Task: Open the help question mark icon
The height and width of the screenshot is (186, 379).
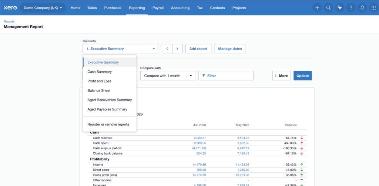Action: (351, 8)
